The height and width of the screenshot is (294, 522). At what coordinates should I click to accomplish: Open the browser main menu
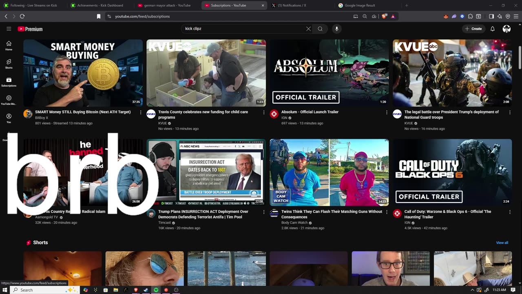tap(516, 16)
